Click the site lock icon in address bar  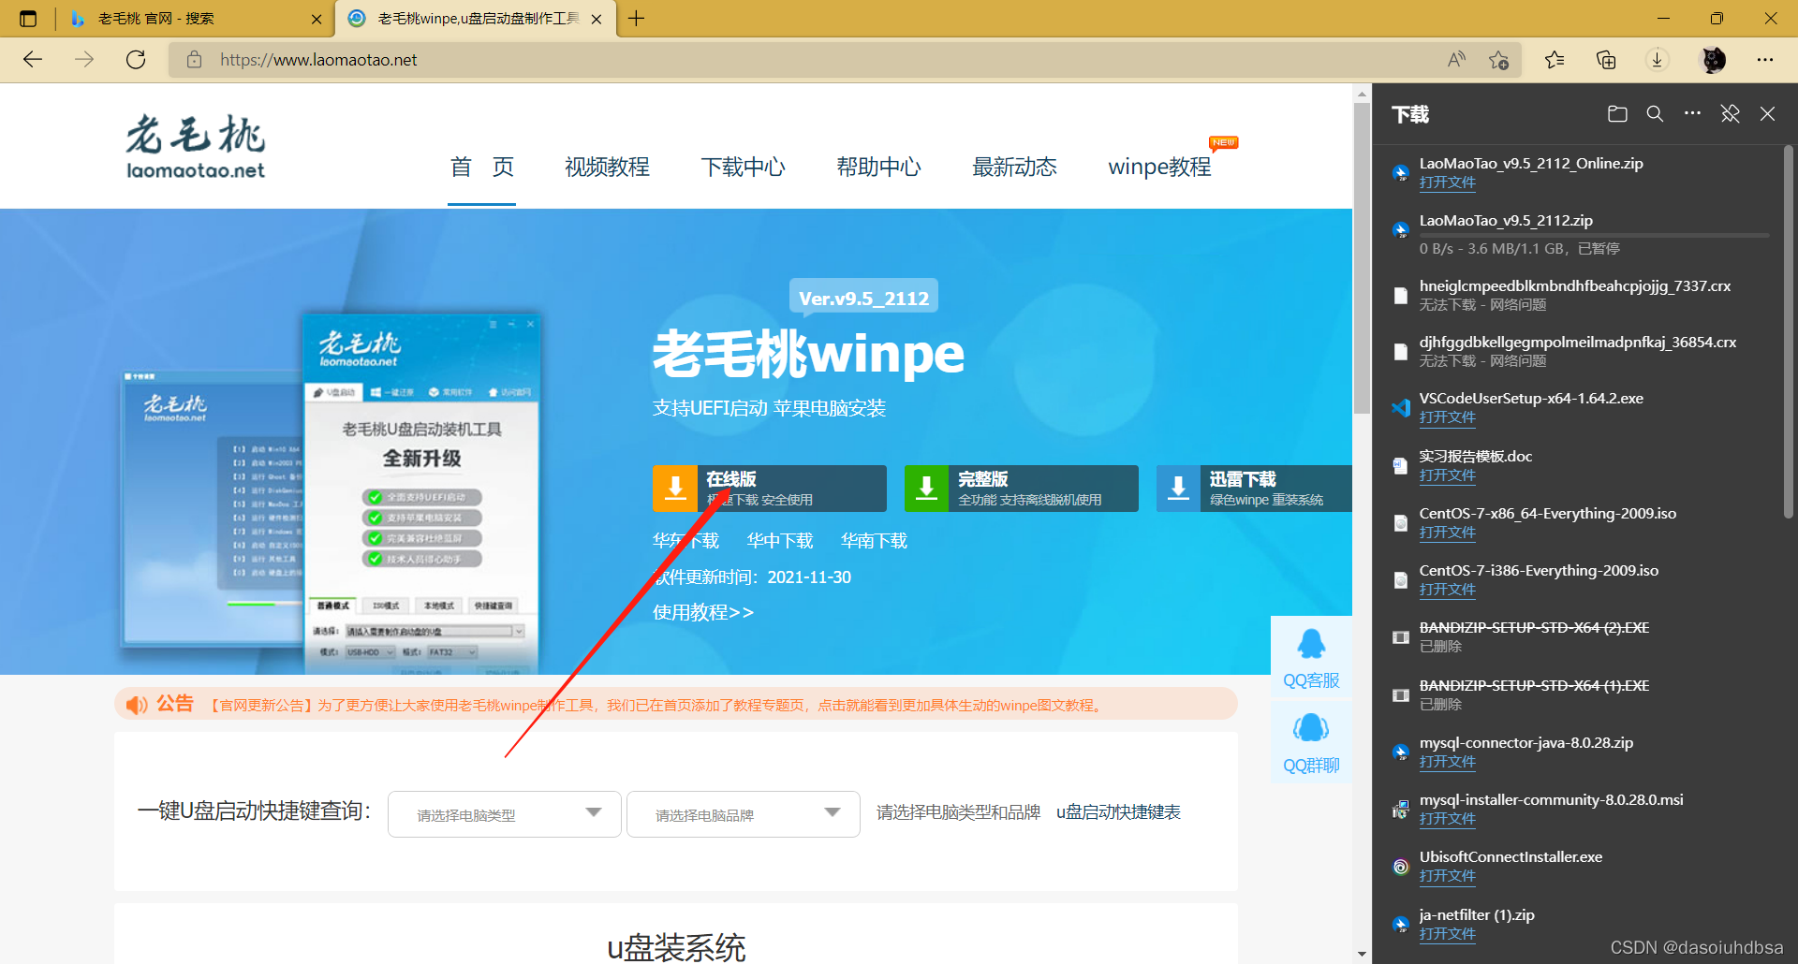pos(195,60)
